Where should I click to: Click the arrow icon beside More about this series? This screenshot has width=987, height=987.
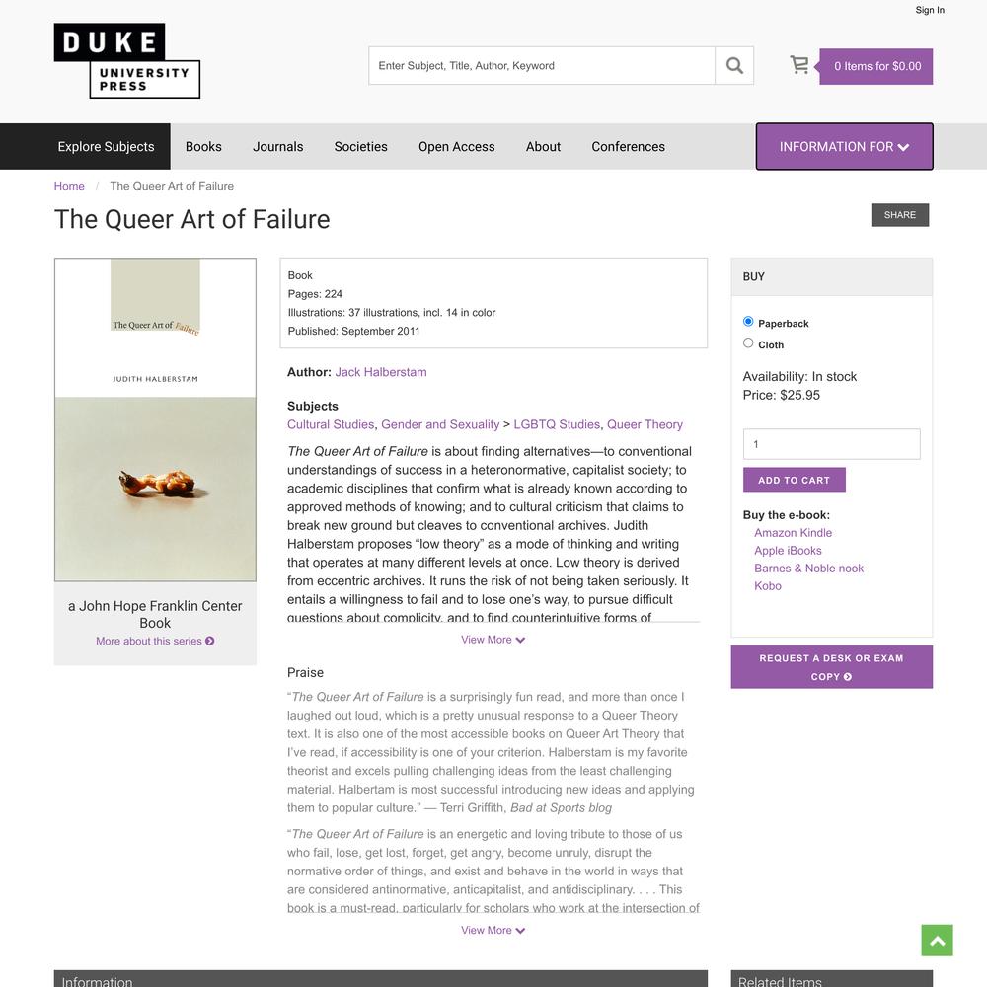(210, 641)
